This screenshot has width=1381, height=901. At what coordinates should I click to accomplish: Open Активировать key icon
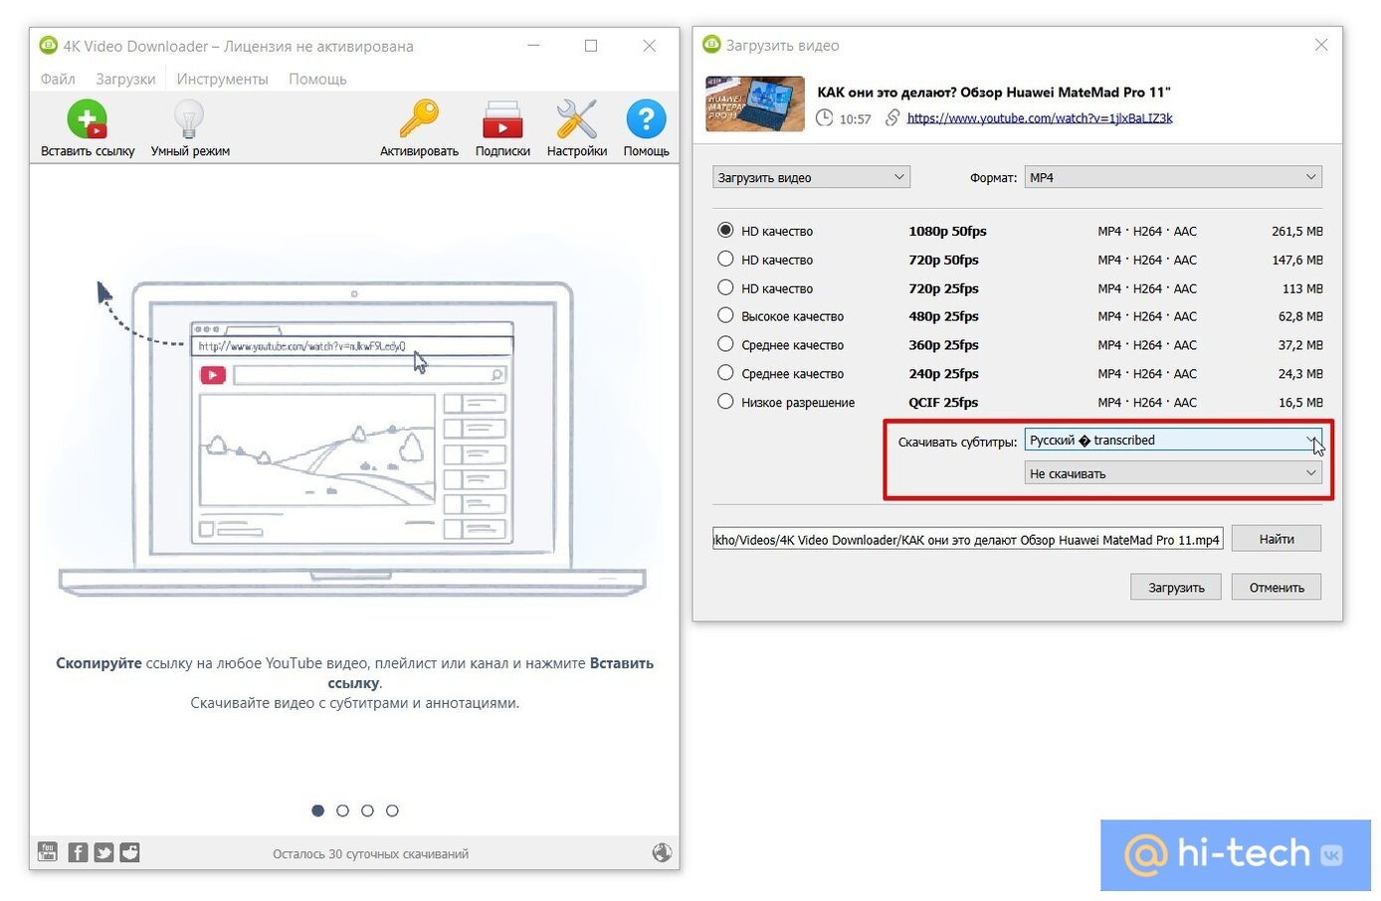[x=419, y=119]
